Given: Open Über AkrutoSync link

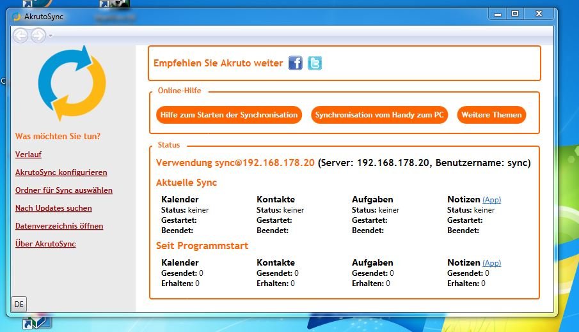Looking at the screenshot, I should 45,243.
